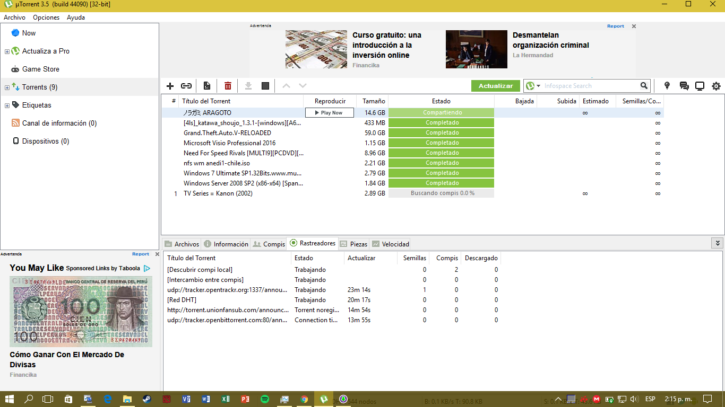
Task: Open Task View on taskbar
Action: click(48, 399)
